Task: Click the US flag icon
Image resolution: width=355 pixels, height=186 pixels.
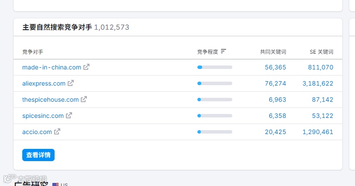Action: tap(55, 184)
